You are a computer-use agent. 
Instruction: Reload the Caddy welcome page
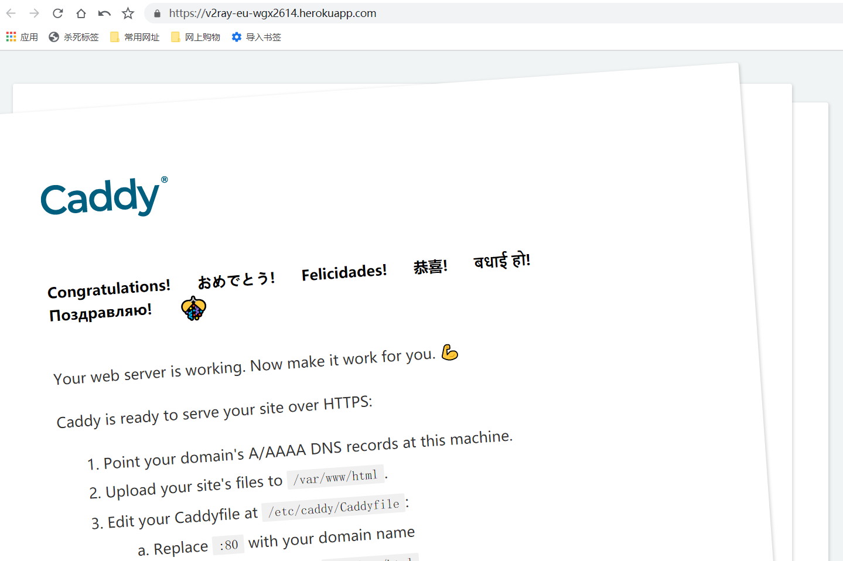[57, 13]
